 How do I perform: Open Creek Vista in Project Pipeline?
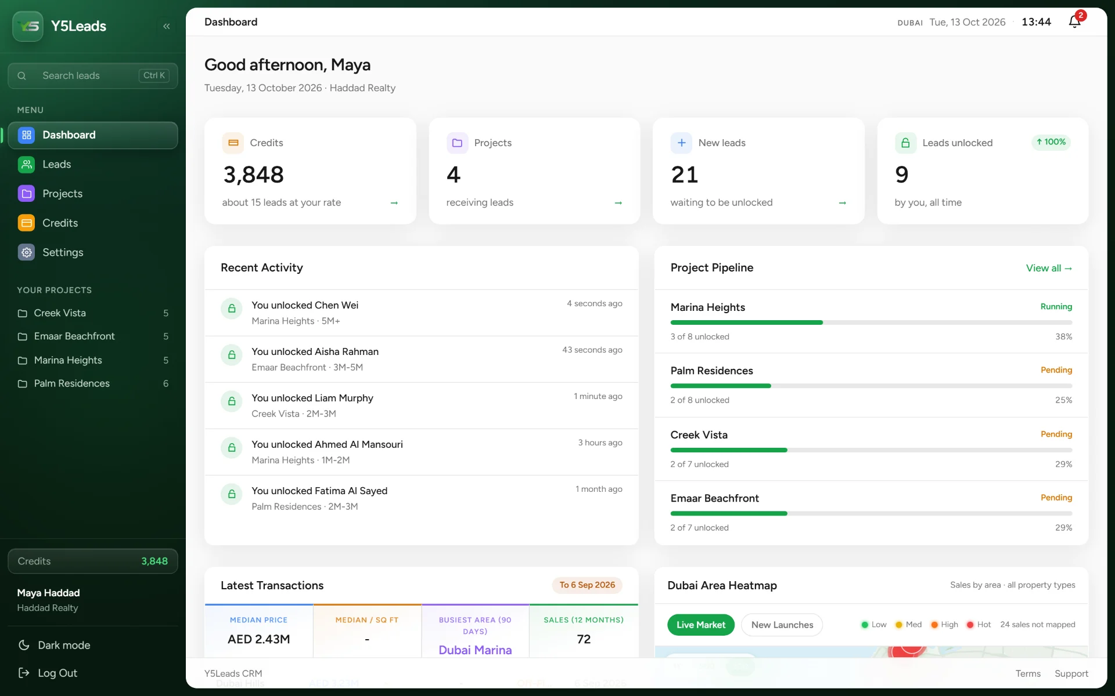(x=871, y=449)
